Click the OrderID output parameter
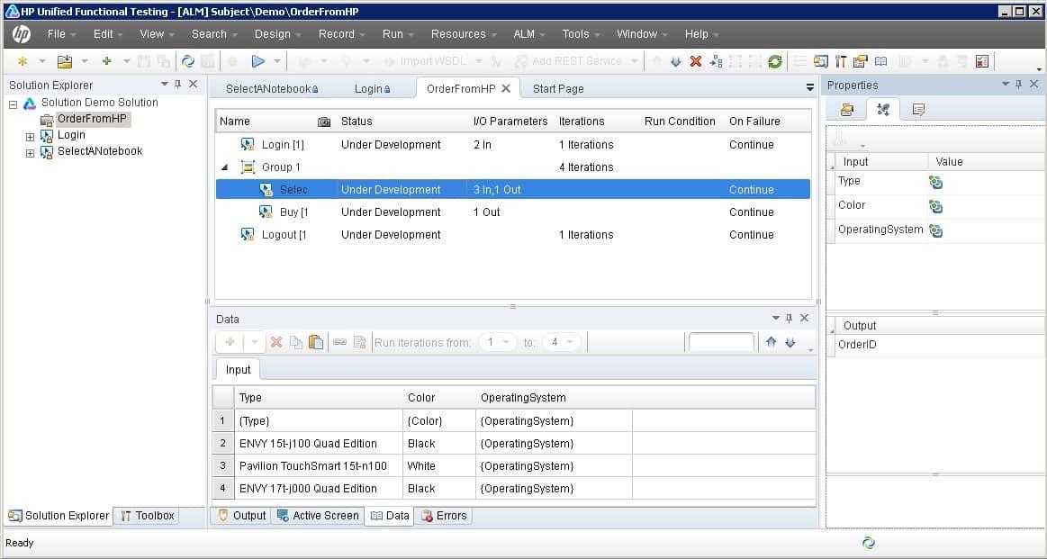 click(857, 346)
